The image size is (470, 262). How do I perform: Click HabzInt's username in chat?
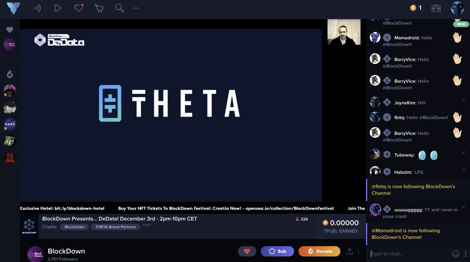click(x=403, y=172)
